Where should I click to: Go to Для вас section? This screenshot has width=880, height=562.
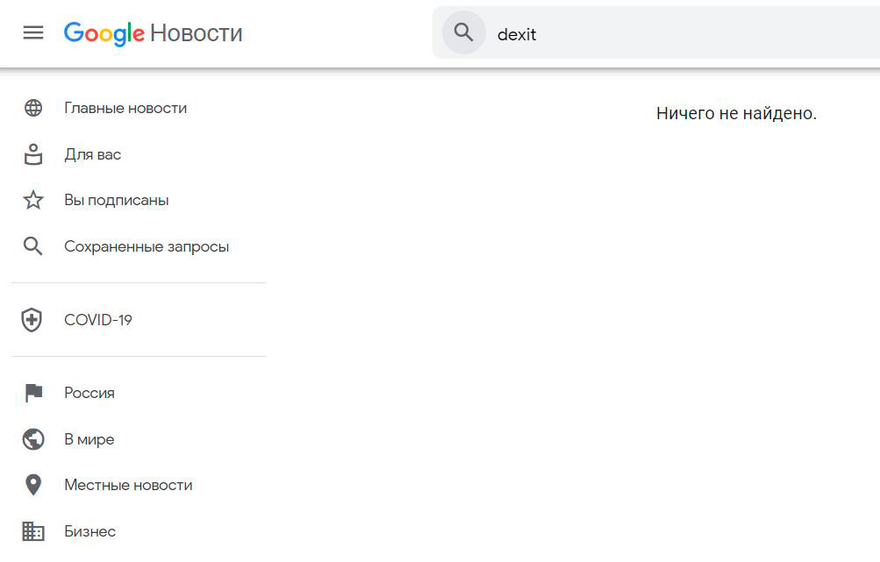click(x=93, y=154)
